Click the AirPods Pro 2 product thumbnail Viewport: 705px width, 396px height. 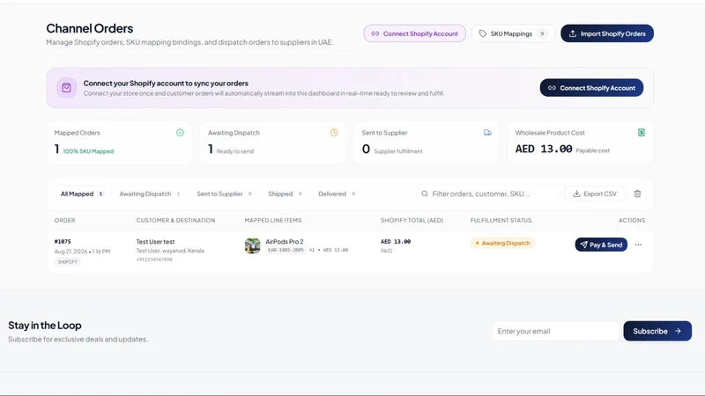(253, 246)
